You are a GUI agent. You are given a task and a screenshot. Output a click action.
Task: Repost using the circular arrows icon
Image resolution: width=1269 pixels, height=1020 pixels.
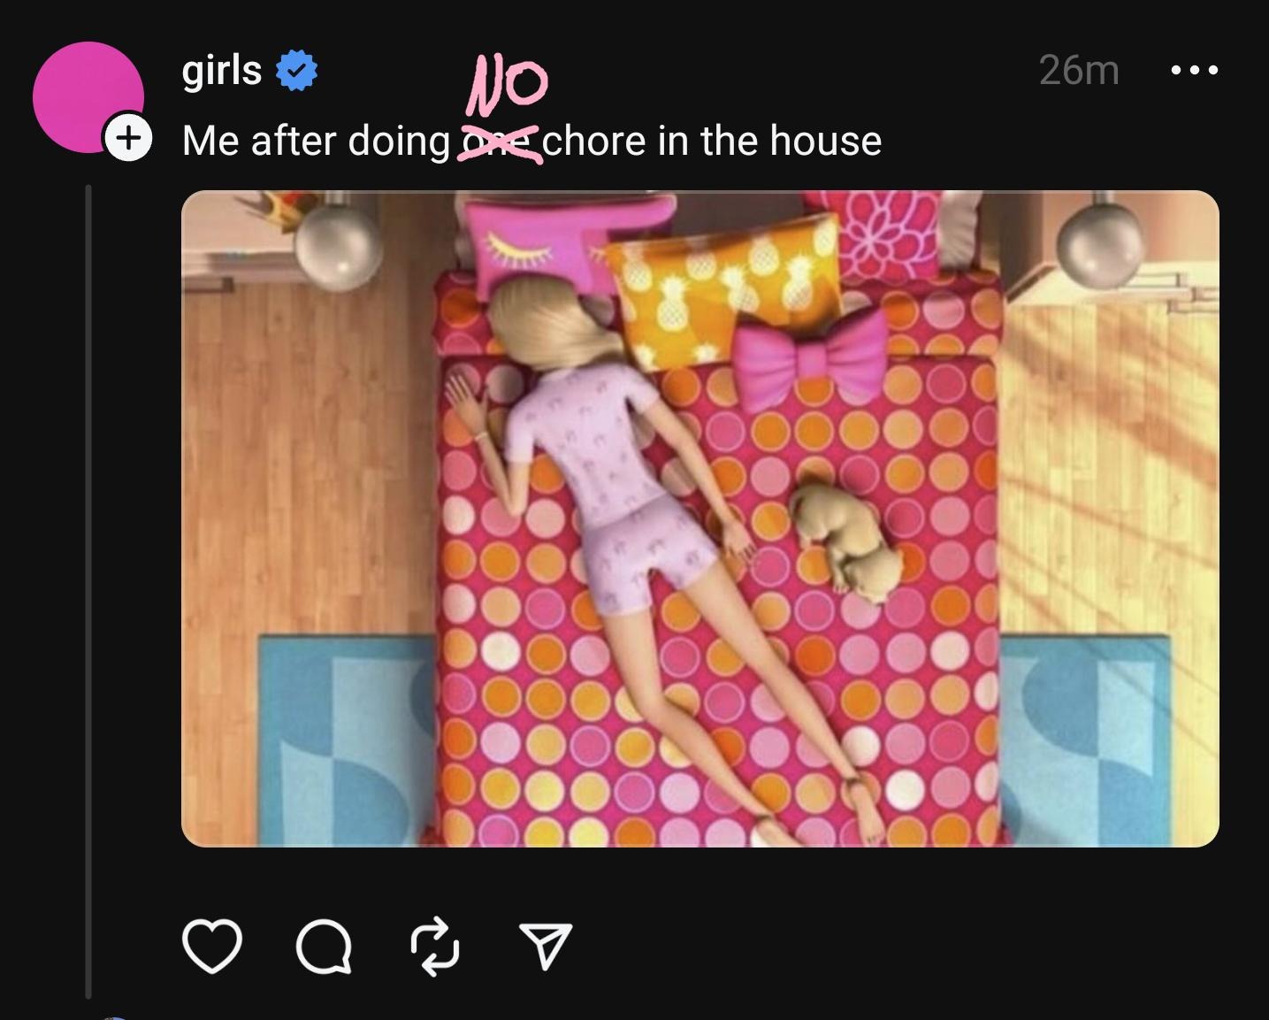435,947
